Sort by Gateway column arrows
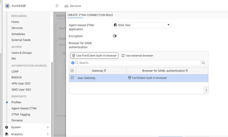The height and width of the screenshot is (137, 228). pyautogui.click(x=105, y=71)
